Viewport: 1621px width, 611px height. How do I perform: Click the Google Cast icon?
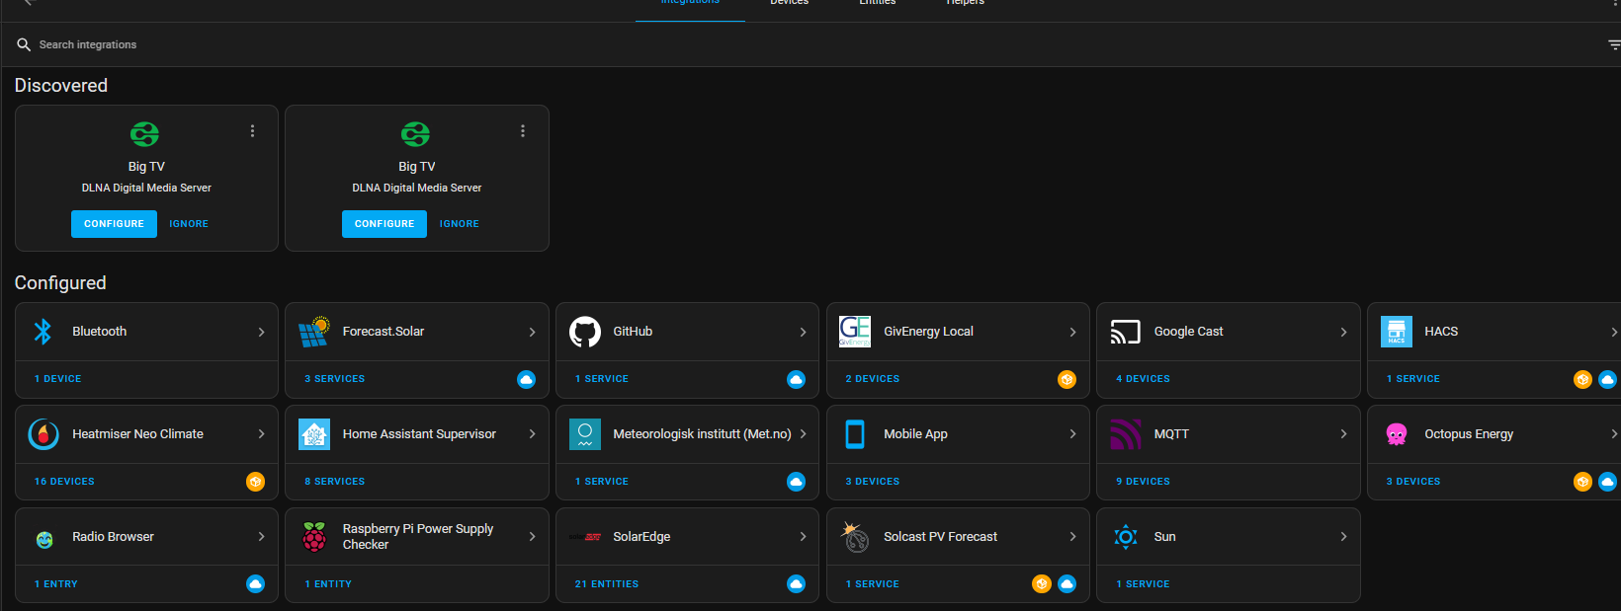pyautogui.click(x=1126, y=332)
